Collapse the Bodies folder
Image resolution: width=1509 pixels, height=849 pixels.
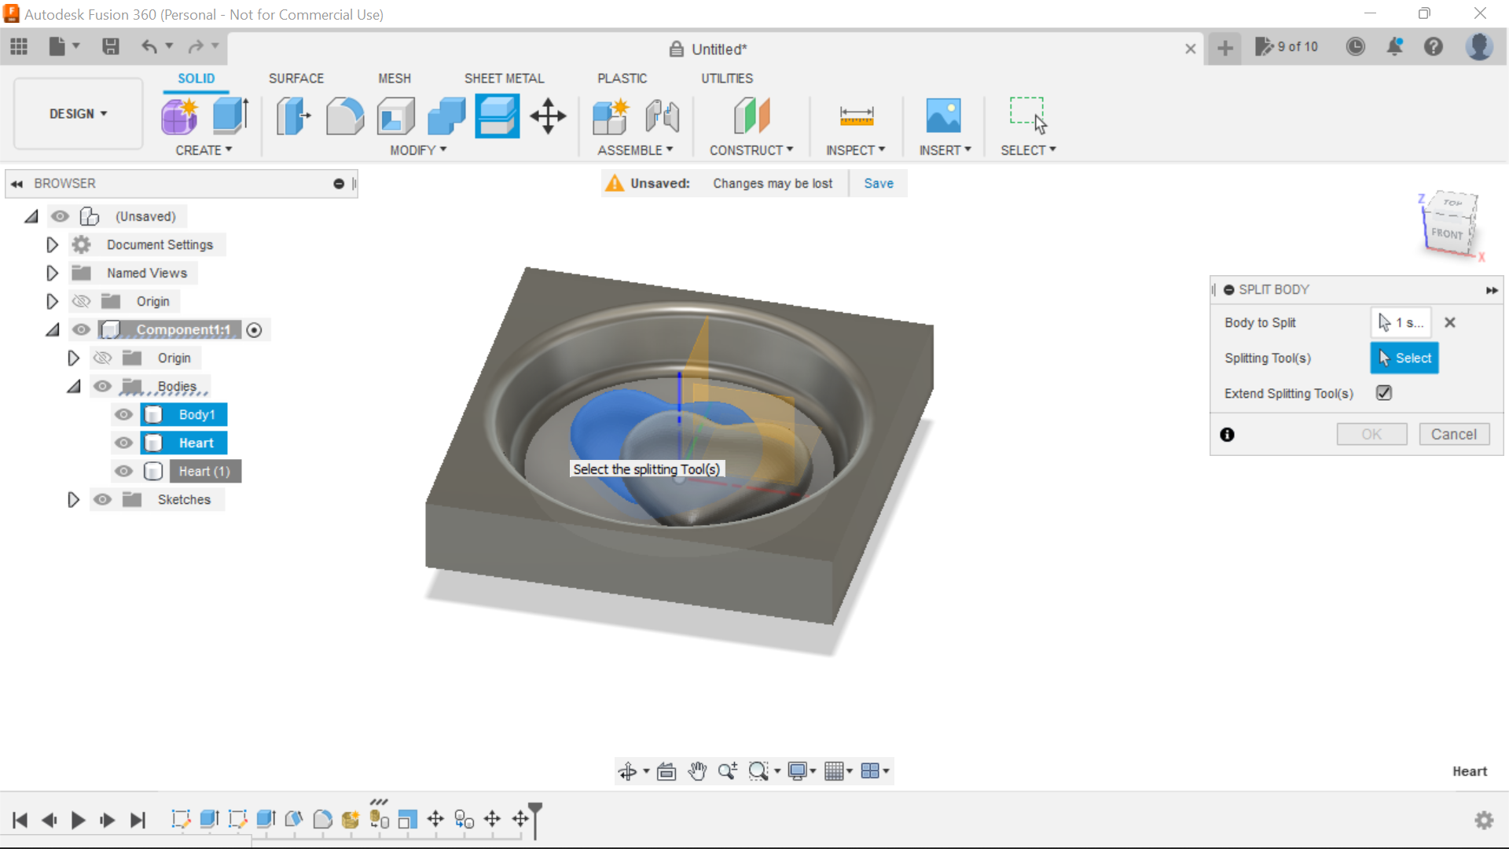point(73,386)
